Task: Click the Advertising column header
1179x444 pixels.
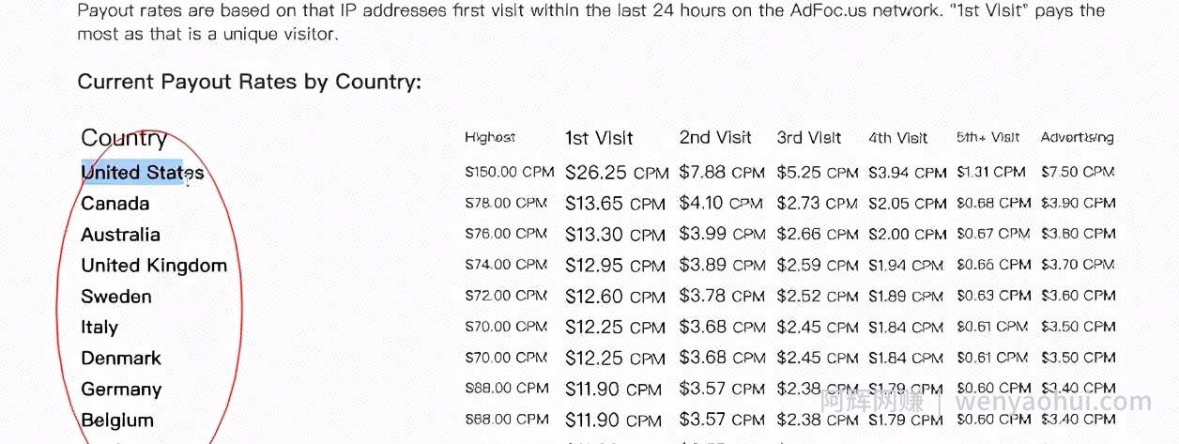Action: (1078, 138)
